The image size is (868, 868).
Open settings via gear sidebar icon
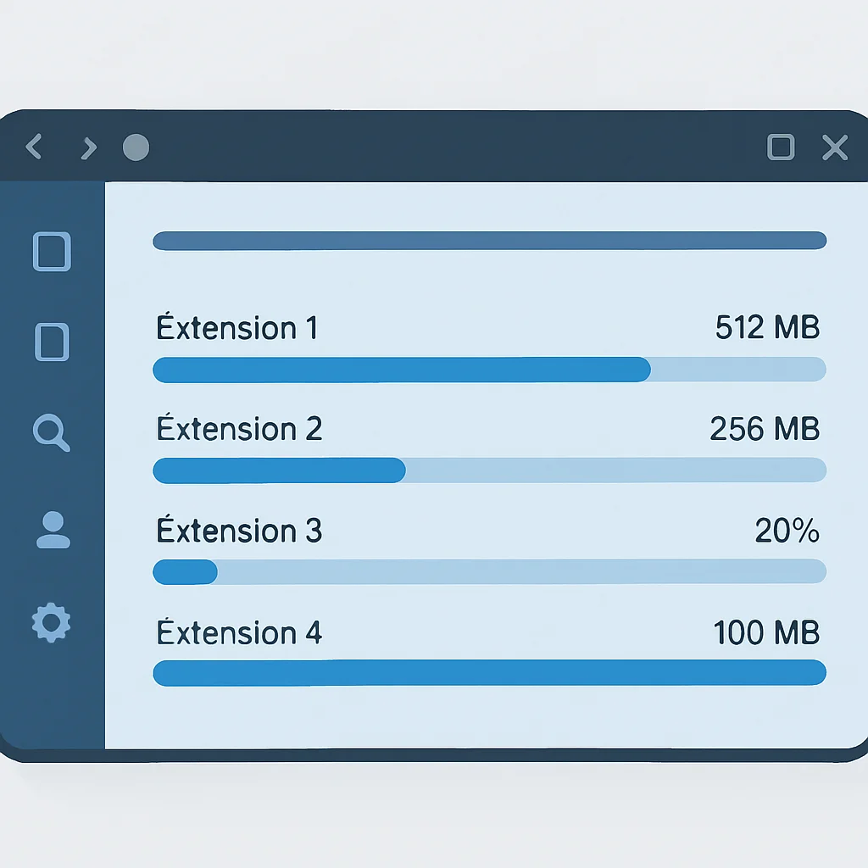pyautogui.click(x=51, y=622)
